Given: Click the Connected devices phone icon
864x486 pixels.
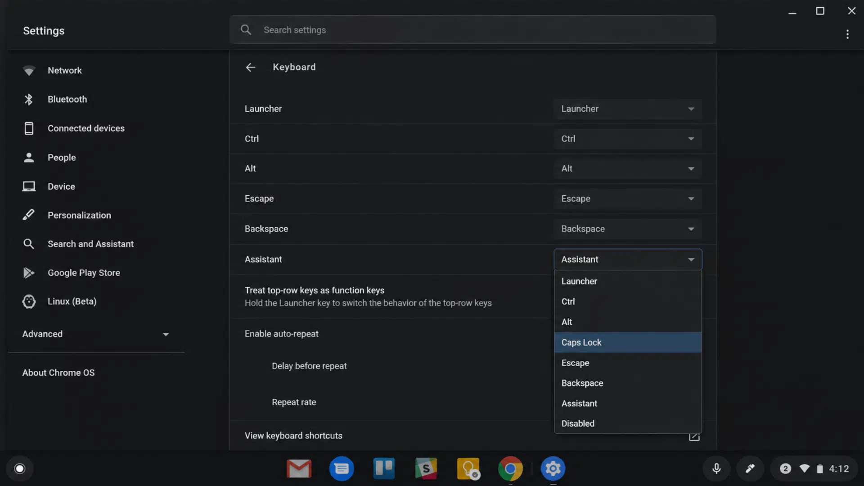Looking at the screenshot, I should click(x=29, y=128).
